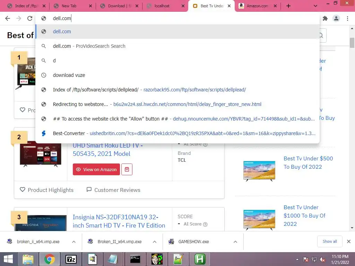Viewport: 355px width, 266px height.
Task: Open Best Tv Under $1000 link
Action: tap(304, 215)
